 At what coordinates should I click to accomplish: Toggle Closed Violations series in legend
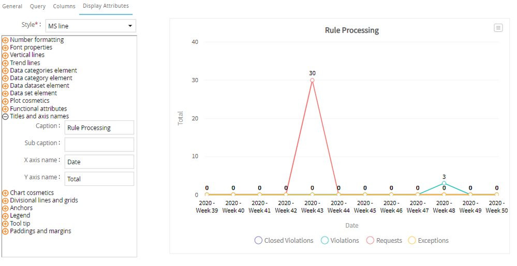[284, 240]
